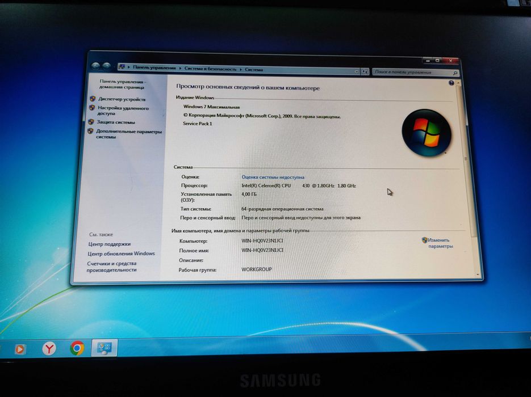Click Изменить параметры link

[440, 243]
